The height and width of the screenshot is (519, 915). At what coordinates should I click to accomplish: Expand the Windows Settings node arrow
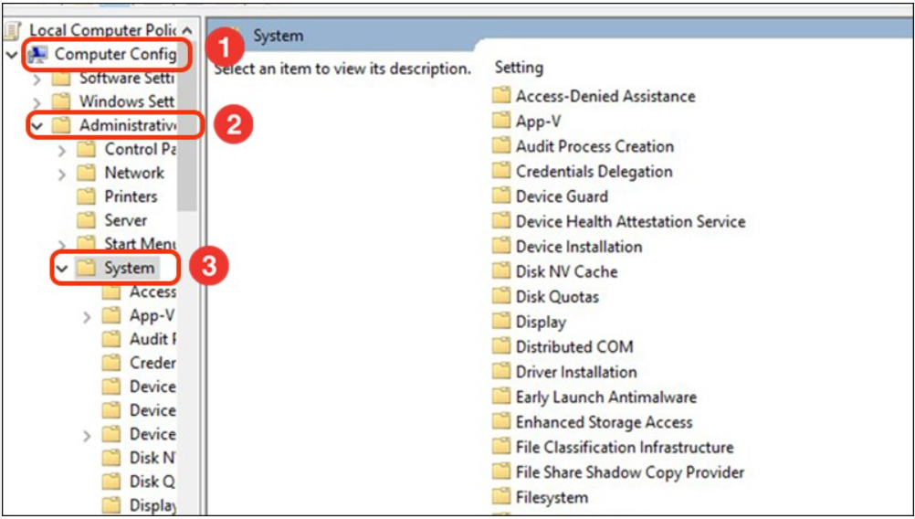point(37,102)
